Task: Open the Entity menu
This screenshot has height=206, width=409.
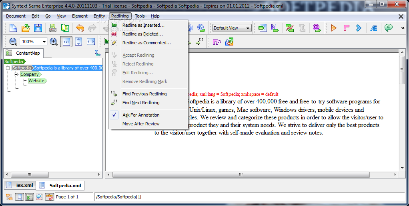Action: click(99, 16)
